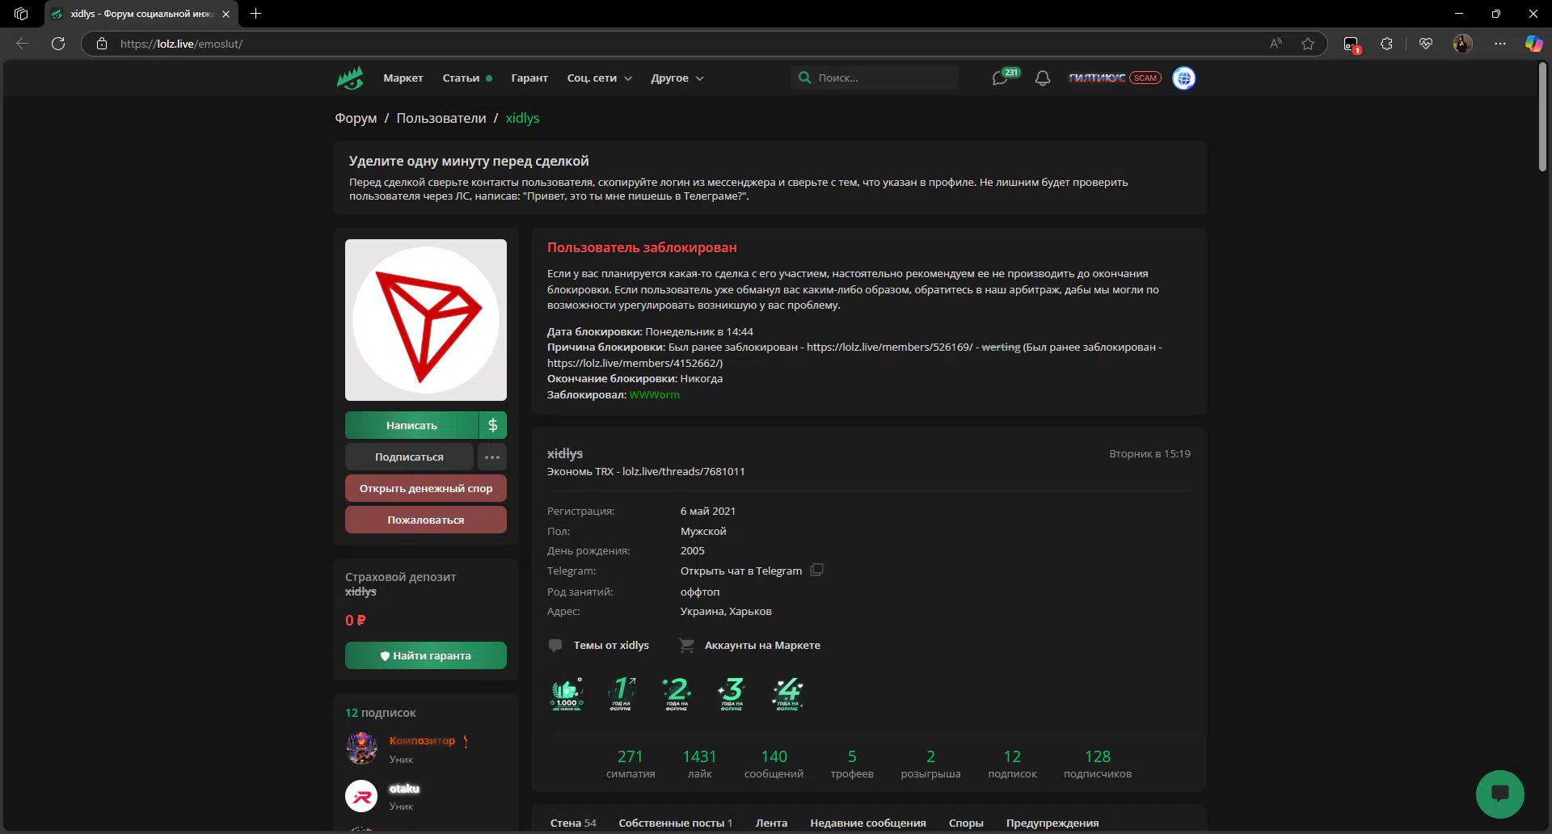Image resolution: width=1552 pixels, height=834 pixels.
Task: Open the three-dots more options button
Action: tap(492, 457)
